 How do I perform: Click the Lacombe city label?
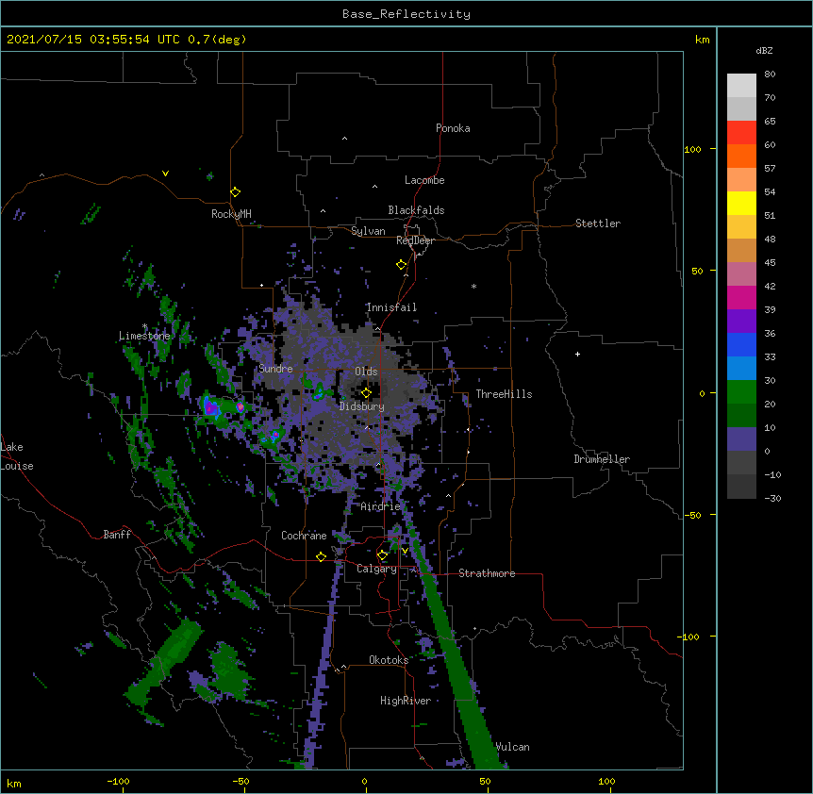click(424, 180)
